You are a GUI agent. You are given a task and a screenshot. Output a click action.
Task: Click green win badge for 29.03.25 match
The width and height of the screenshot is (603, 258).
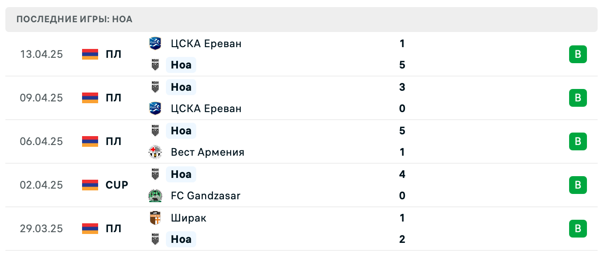pos(578,229)
